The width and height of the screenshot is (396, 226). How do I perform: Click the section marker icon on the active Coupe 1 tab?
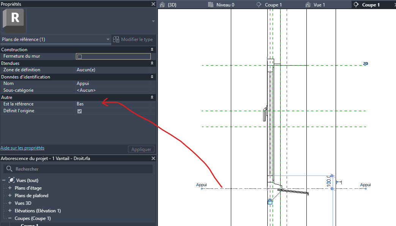356,4
